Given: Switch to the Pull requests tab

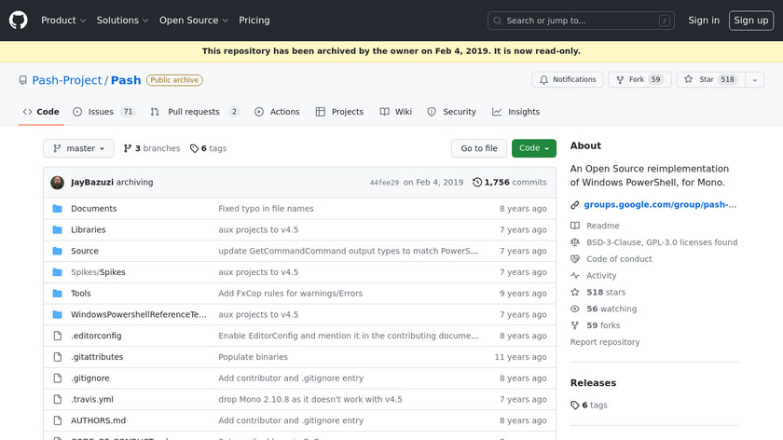Looking at the screenshot, I should coord(196,112).
